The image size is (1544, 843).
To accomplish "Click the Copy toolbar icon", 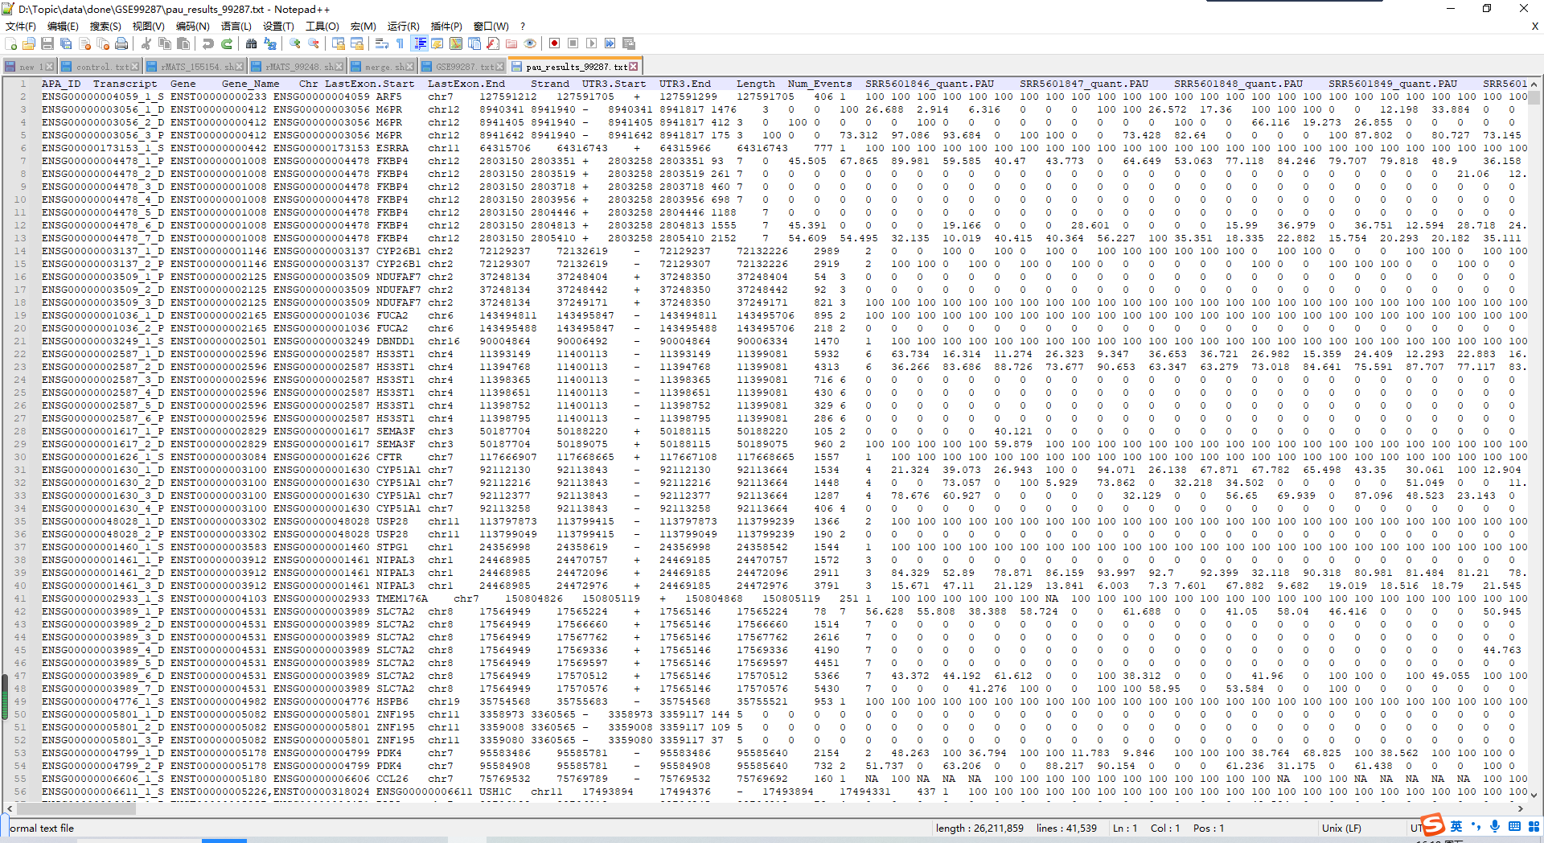I will [x=165, y=43].
